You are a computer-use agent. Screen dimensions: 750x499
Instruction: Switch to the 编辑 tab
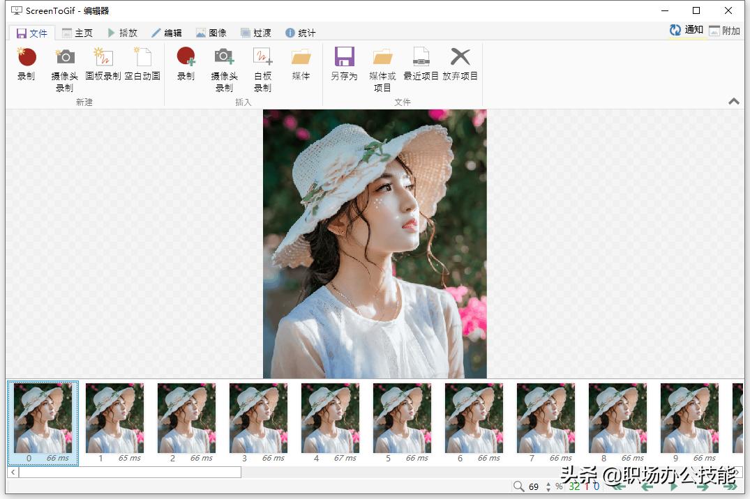[x=167, y=31]
